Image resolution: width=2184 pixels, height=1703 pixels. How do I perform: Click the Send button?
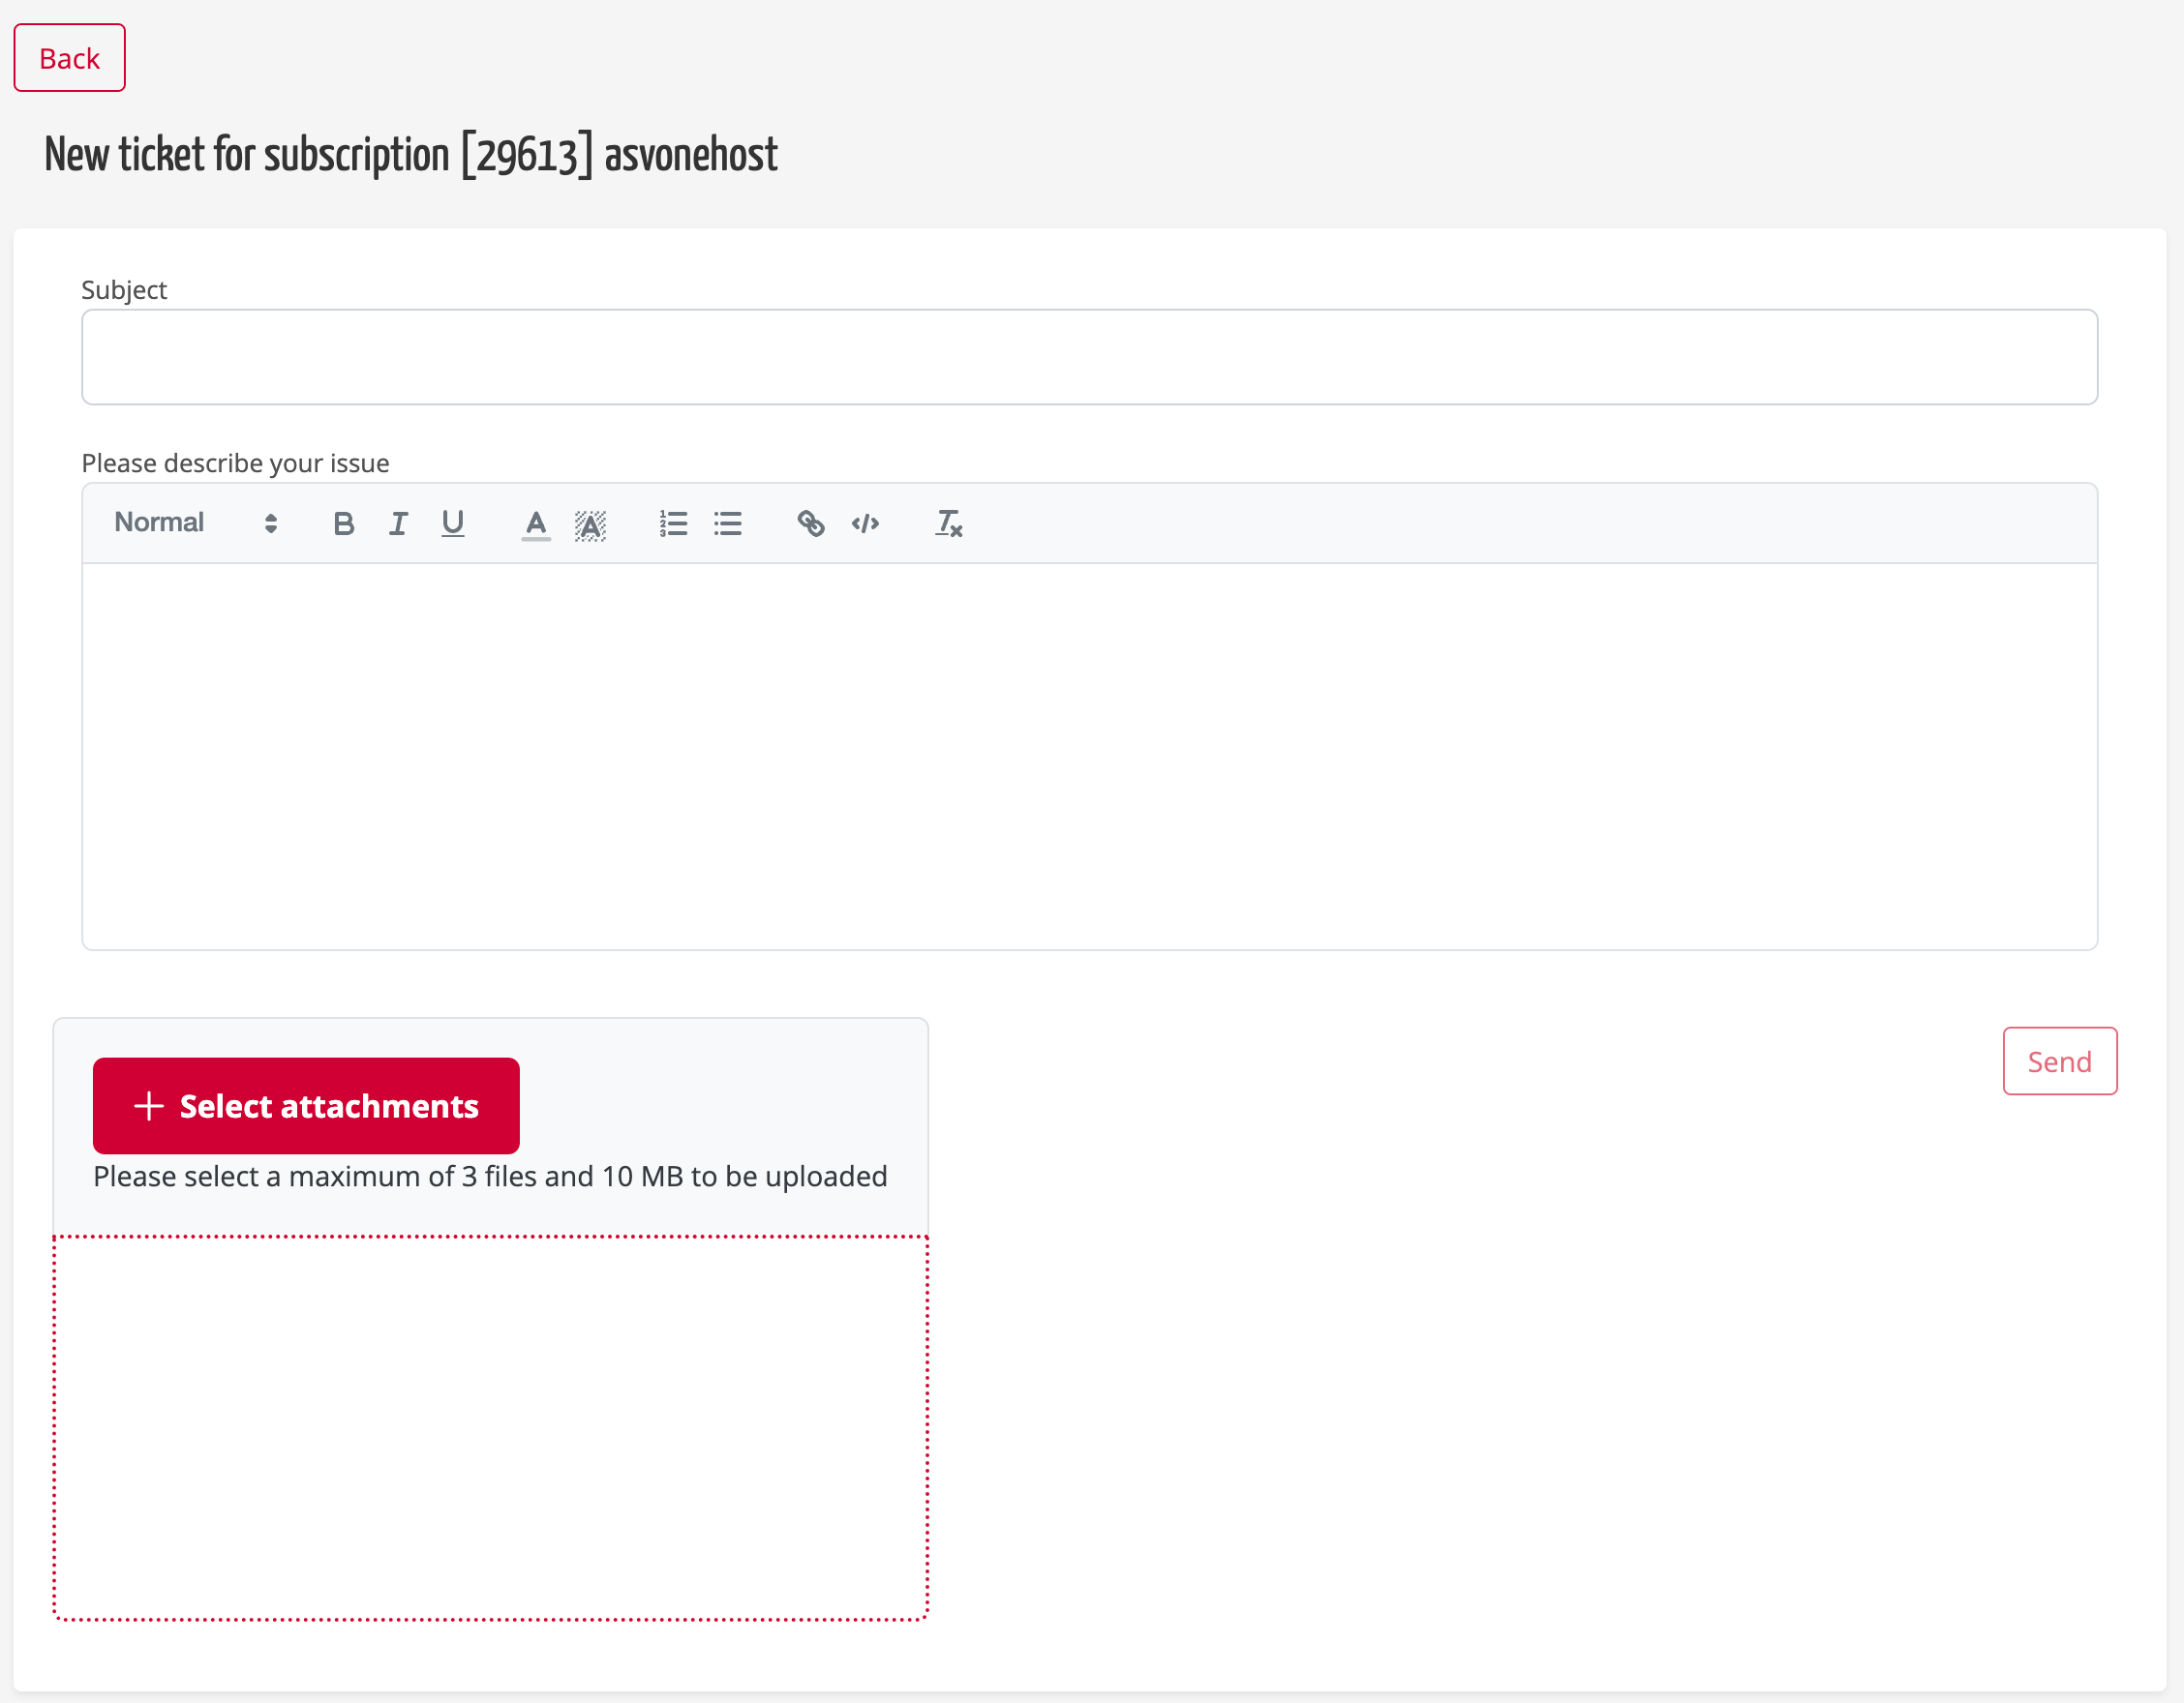pos(2060,1060)
